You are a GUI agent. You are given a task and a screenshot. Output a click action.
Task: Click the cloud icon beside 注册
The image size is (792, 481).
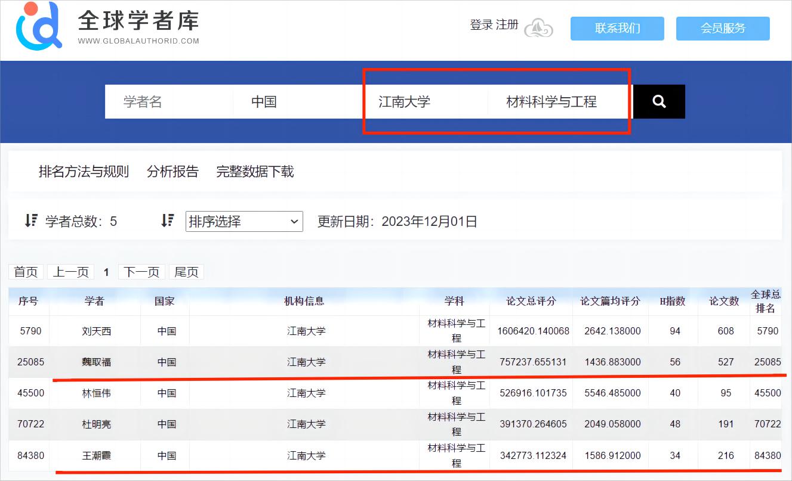tap(538, 27)
